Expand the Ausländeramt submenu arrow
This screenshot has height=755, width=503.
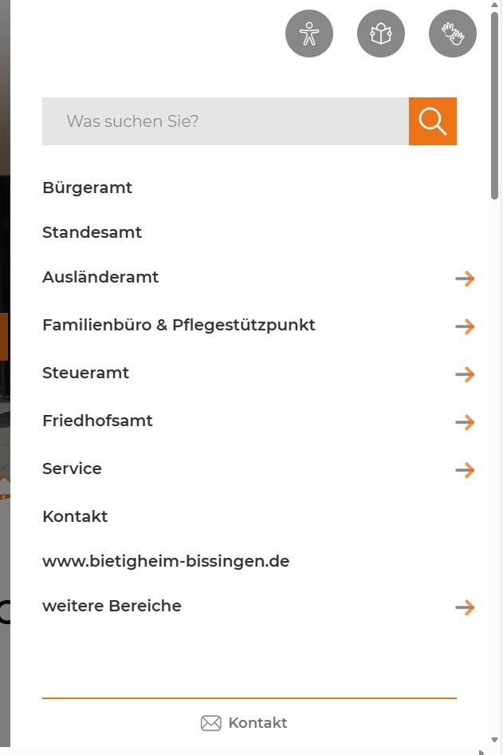pos(465,279)
